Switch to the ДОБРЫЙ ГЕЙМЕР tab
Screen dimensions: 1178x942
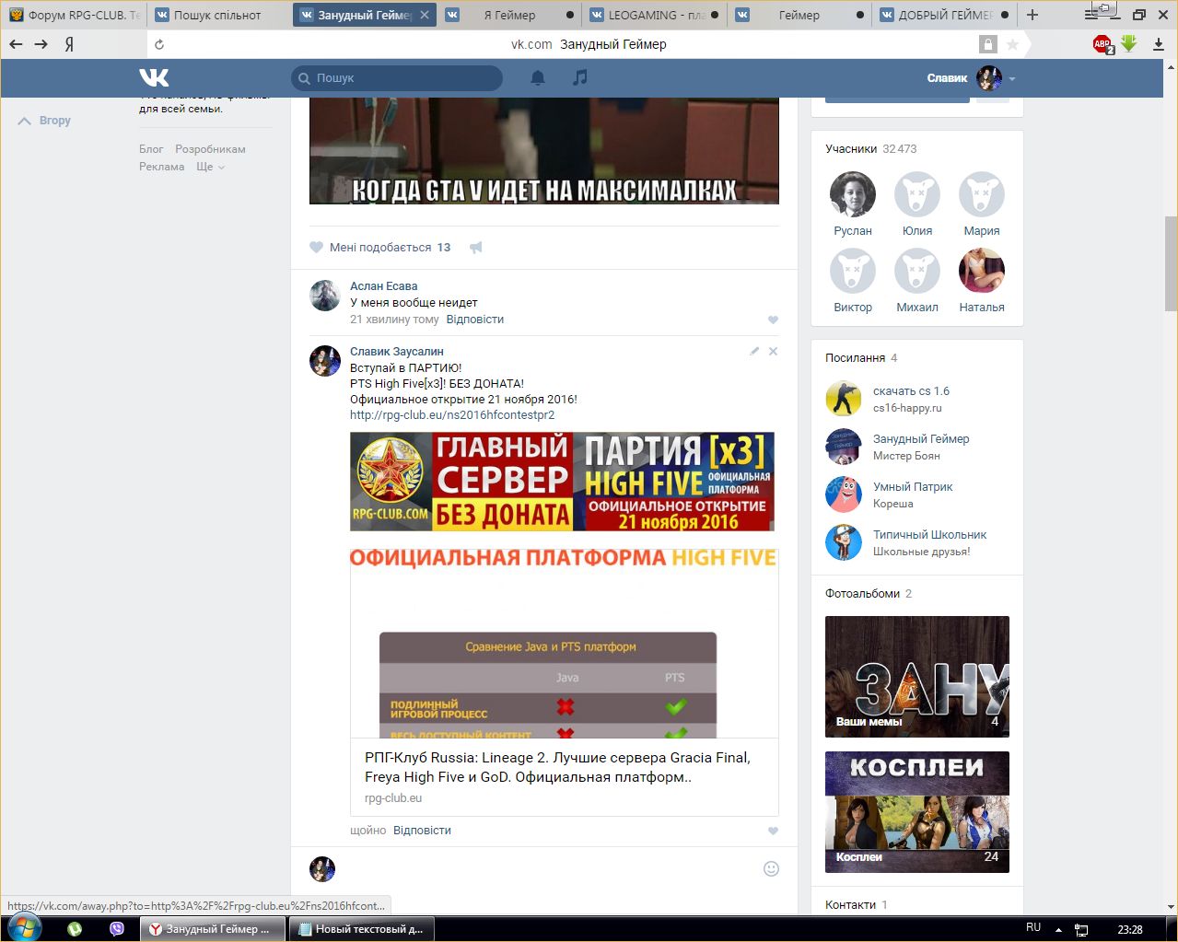tap(944, 15)
